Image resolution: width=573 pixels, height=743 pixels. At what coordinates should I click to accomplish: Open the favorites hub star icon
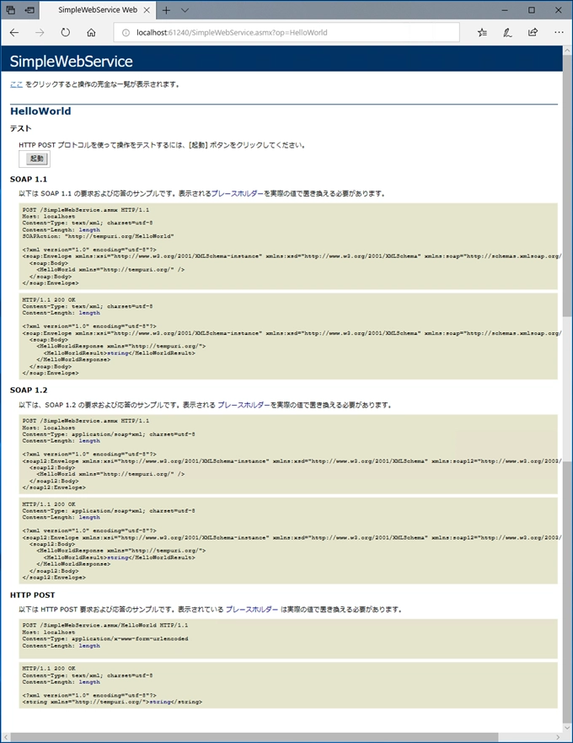(482, 33)
